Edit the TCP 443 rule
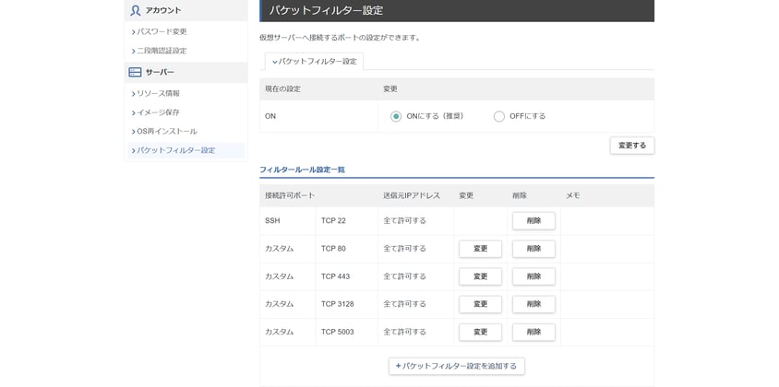779x387 pixels. click(480, 276)
